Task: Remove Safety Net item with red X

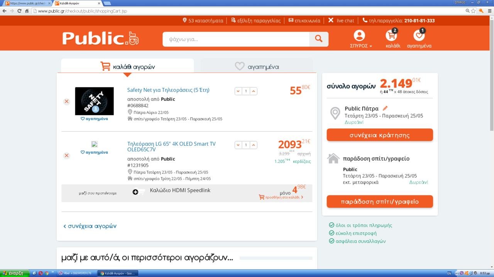Action: coord(66,102)
